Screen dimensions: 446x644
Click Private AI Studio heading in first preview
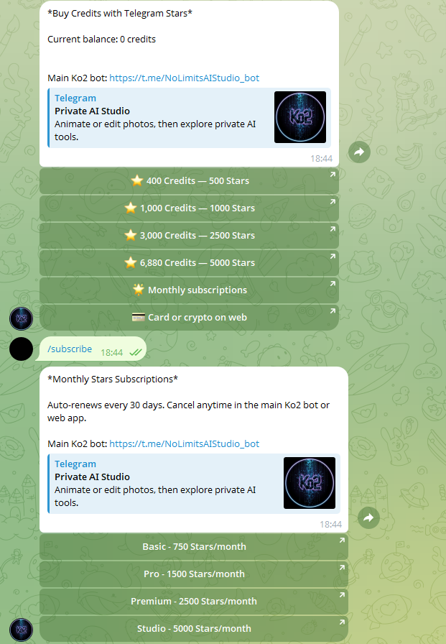pyautogui.click(x=93, y=111)
